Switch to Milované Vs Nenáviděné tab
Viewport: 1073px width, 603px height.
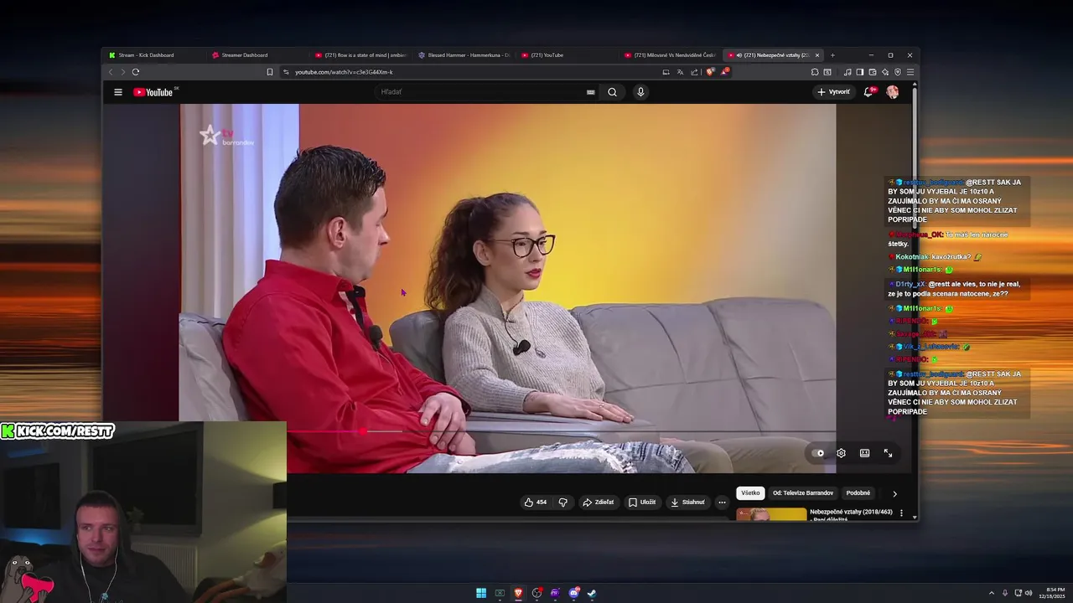(x=670, y=55)
